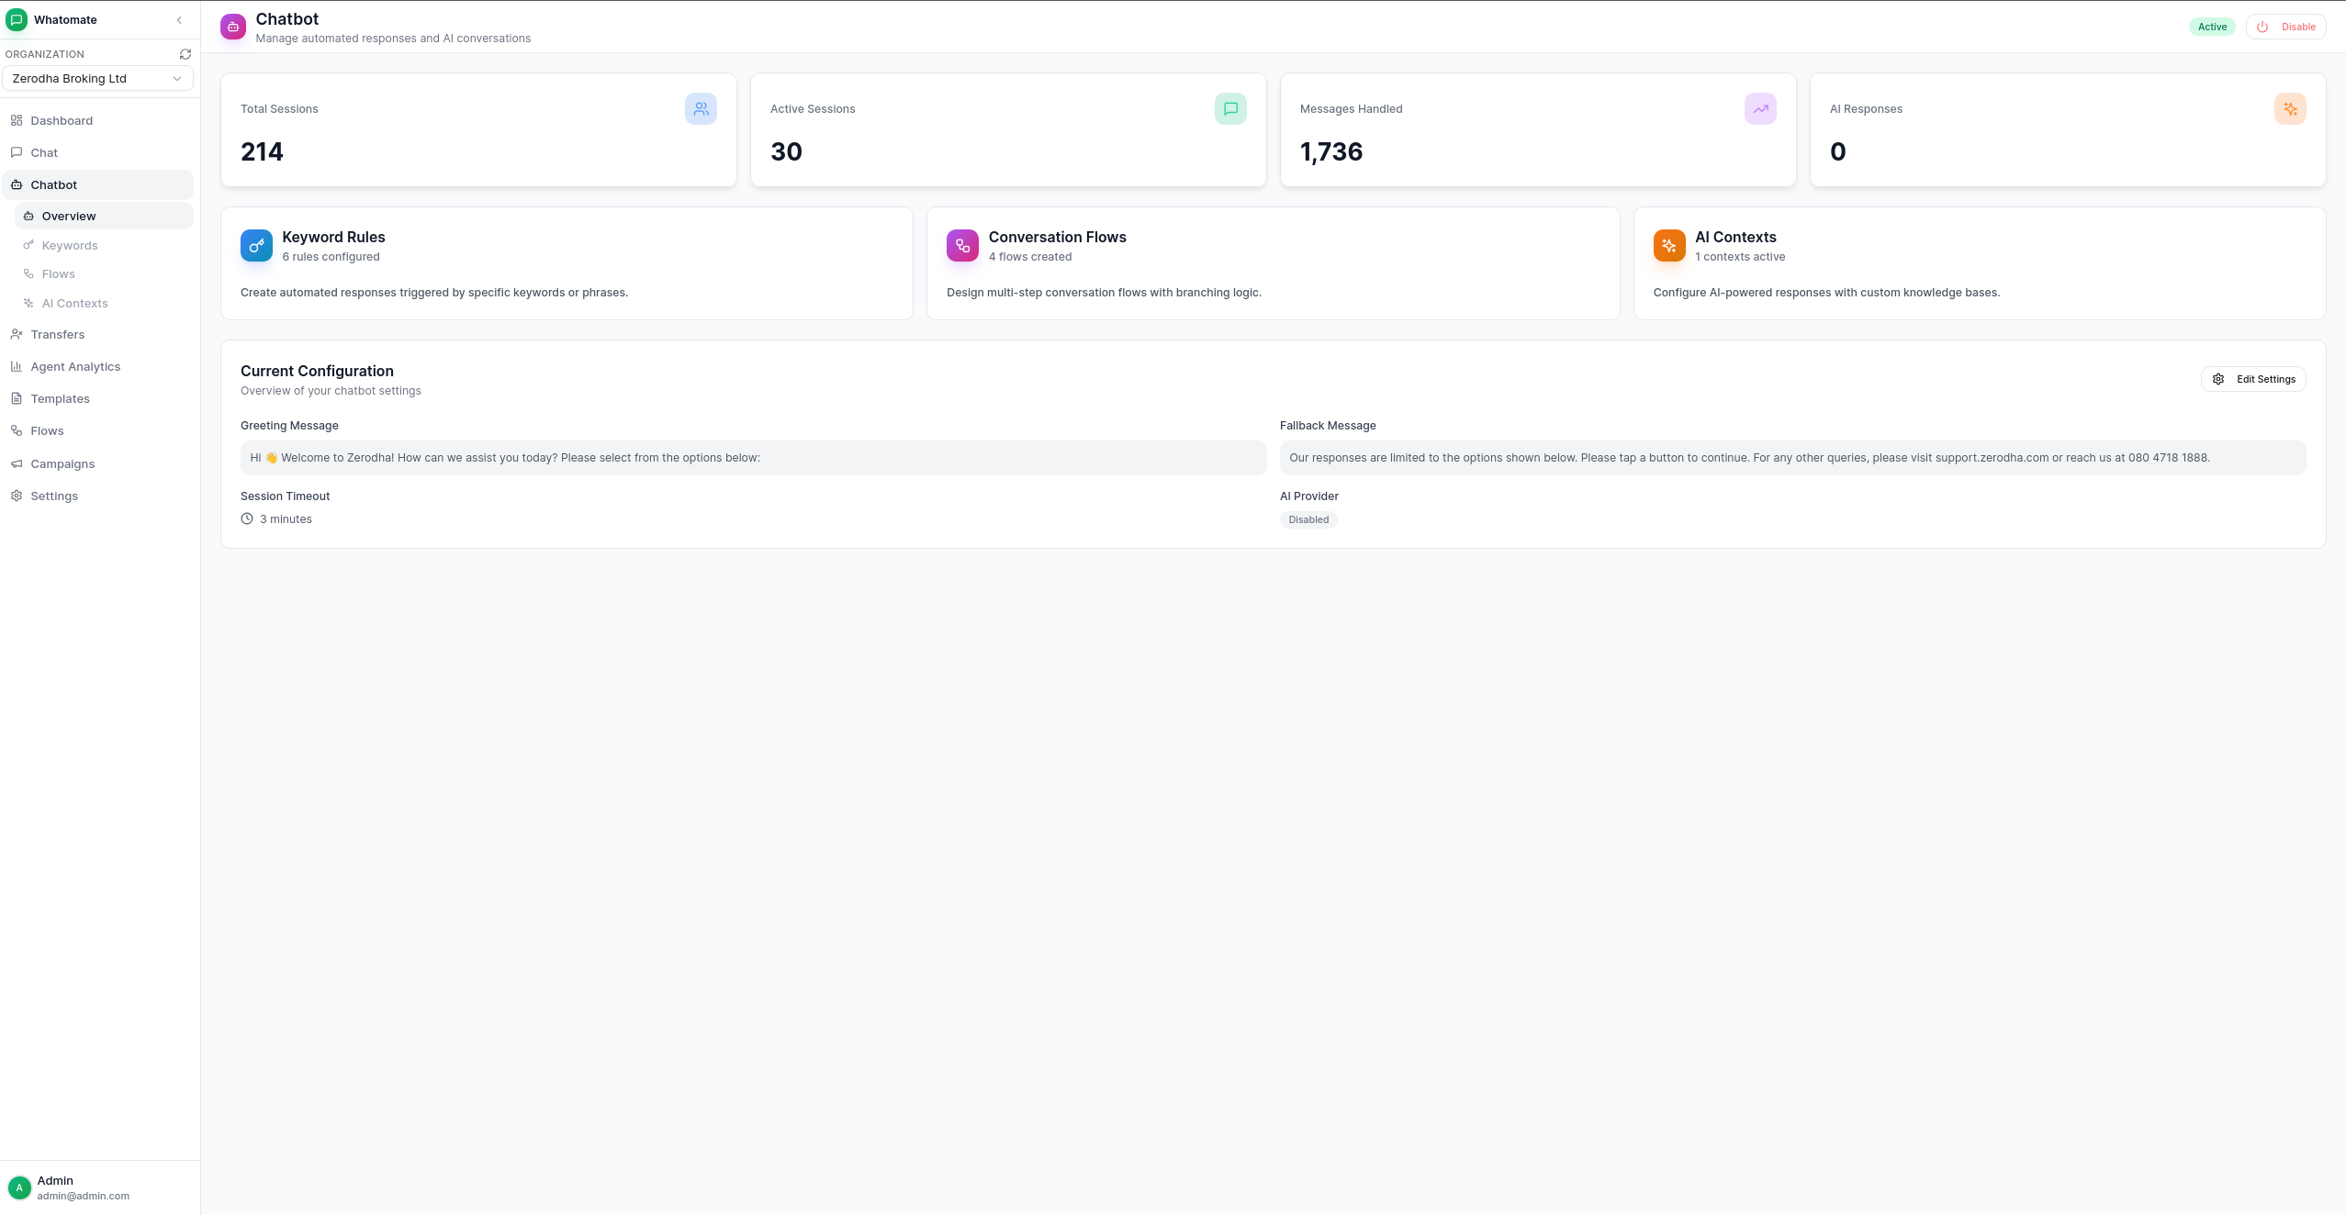The image size is (2346, 1215).
Task: Click the Chatbot bot icon in sidebar
Action: point(17,184)
